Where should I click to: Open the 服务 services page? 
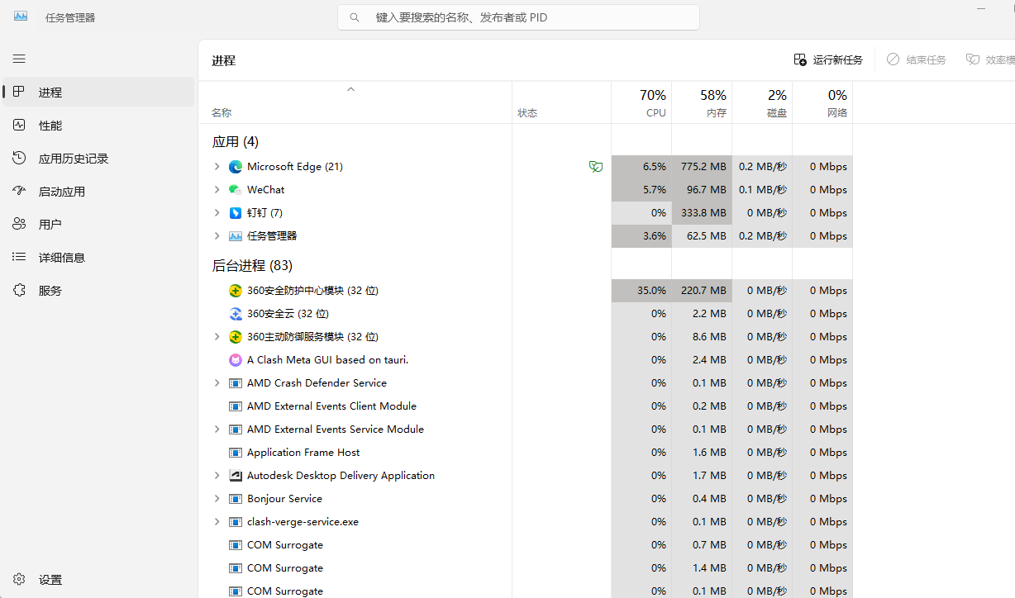tap(50, 291)
